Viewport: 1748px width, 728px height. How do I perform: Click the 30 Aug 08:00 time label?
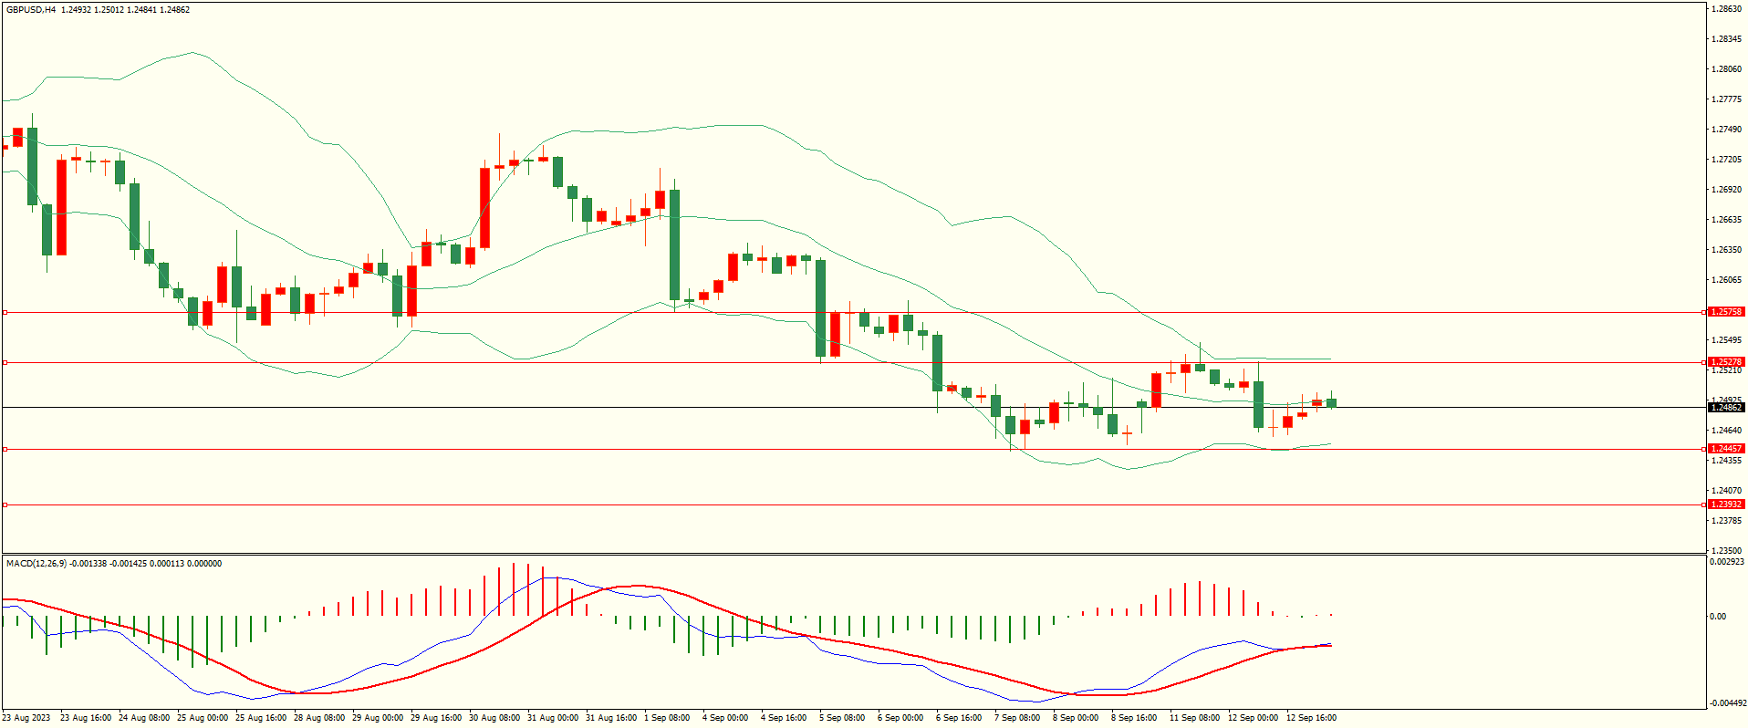click(x=494, y=718)
